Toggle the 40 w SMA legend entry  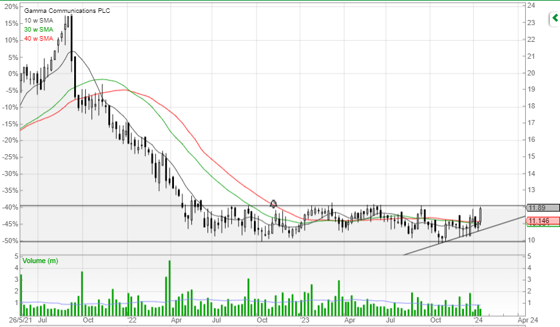(x=39, y=38)
